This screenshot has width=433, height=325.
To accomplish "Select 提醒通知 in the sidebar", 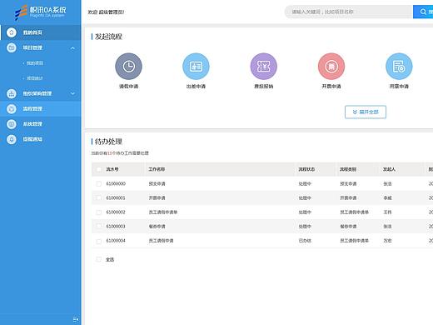I will click(x=32, y=139).
